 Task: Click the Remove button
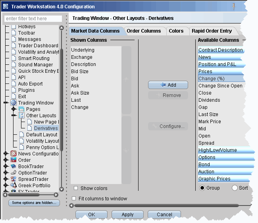[168, 95]
